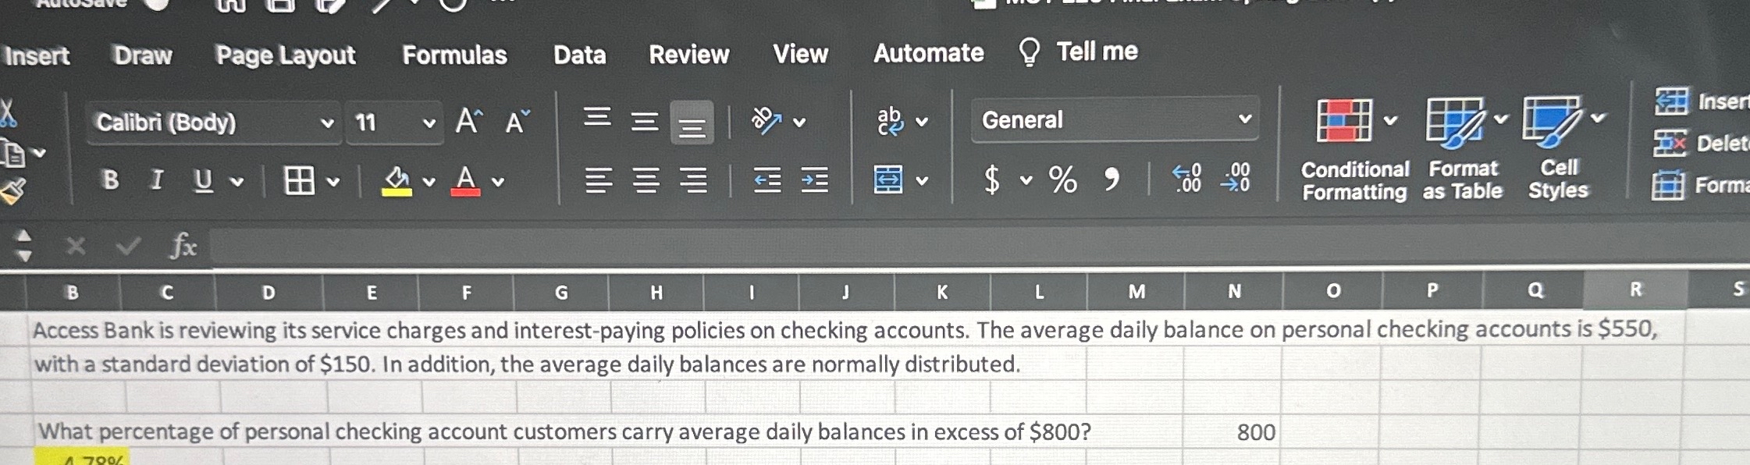
Task: Open the View ribbon tab
Action: point(800,54)
